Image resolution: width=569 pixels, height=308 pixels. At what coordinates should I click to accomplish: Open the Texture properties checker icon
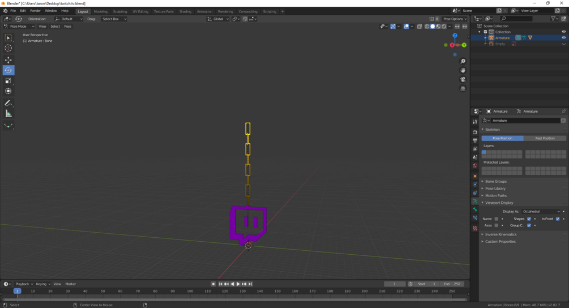474,228
